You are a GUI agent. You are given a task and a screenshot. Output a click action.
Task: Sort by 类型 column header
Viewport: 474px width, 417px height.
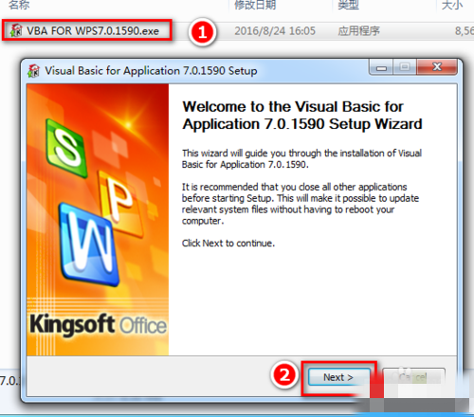tap(348, 5)
